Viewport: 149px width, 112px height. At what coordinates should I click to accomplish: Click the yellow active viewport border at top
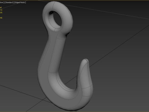point(74,0)
